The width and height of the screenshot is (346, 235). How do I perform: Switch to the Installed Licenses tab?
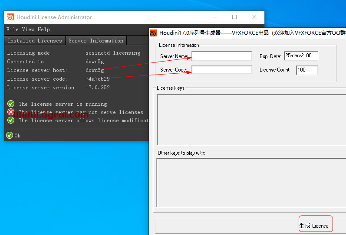(35, 41)
